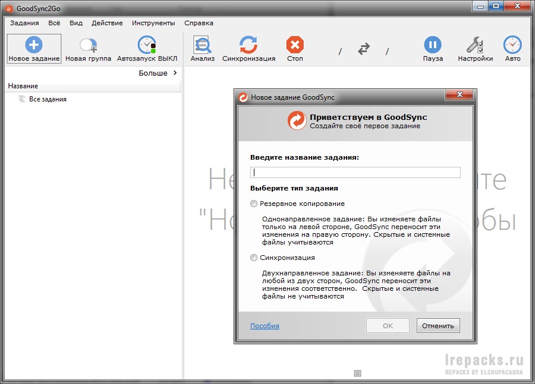Open the Справка menu
The width and height of the screenshot is (535, 384).
point(199,23)
